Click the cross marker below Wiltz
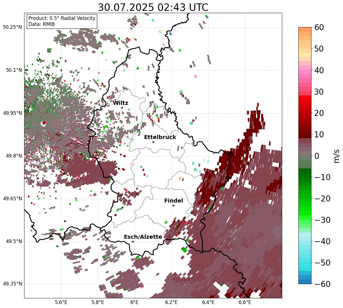This screenshot has width=343, height=308. click(x=122, y=108)
